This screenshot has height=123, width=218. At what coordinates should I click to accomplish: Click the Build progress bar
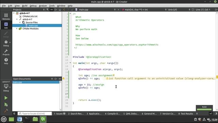pos(204,109)
